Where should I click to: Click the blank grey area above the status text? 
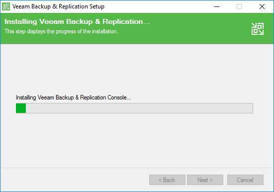137,70
